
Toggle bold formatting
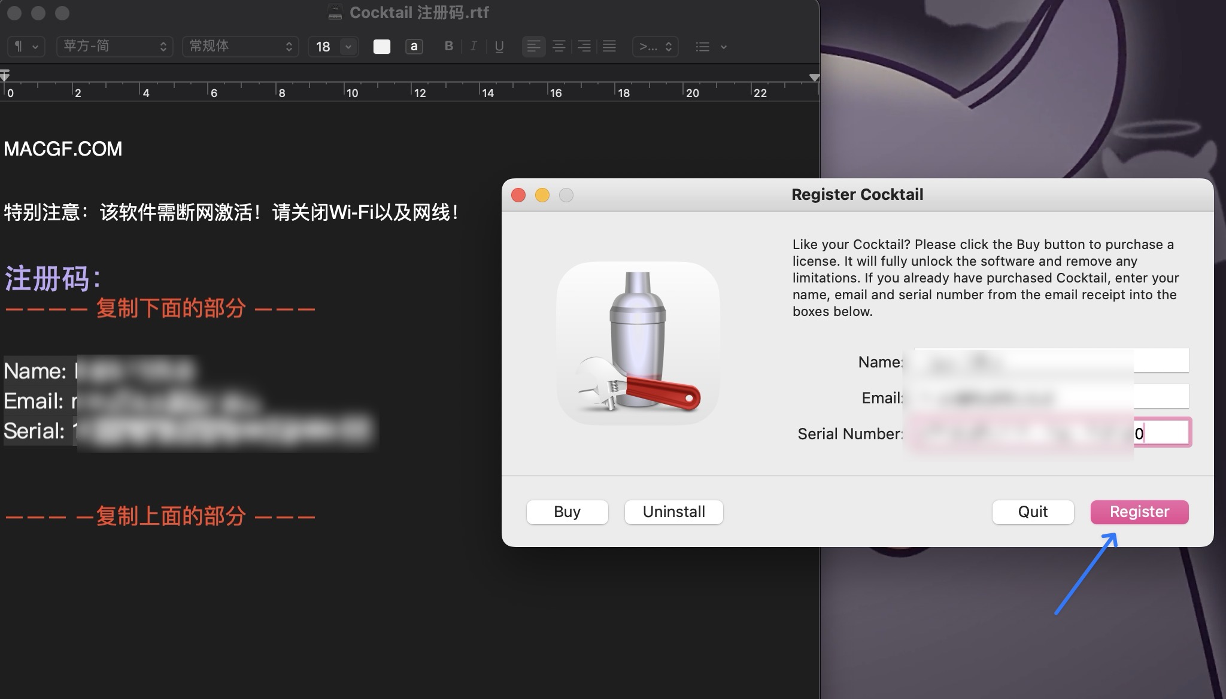pos(448,46)
